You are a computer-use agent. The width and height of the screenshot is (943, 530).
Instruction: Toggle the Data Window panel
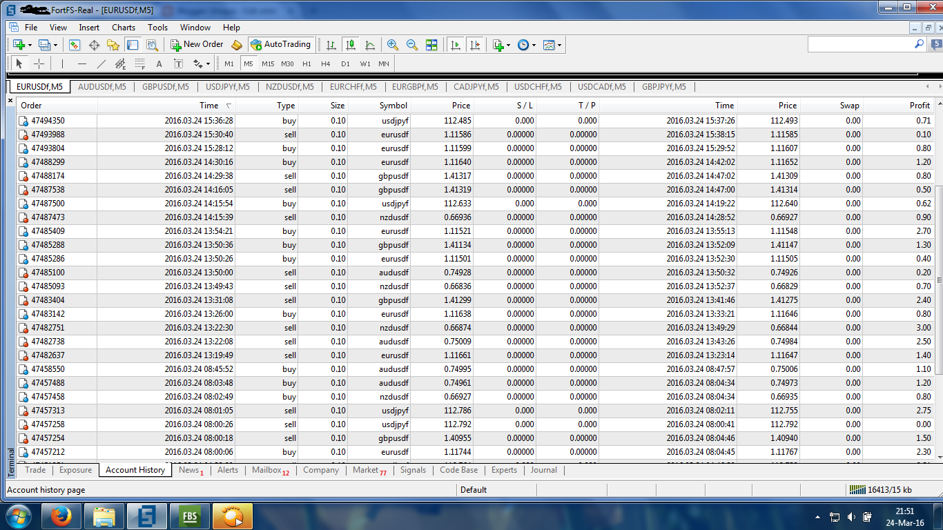(94, 45)
